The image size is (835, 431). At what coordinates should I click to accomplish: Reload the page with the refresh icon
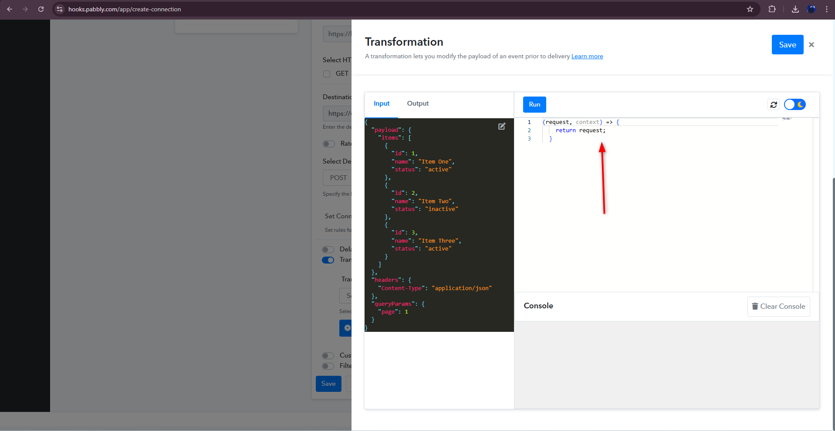pos(41,9)
